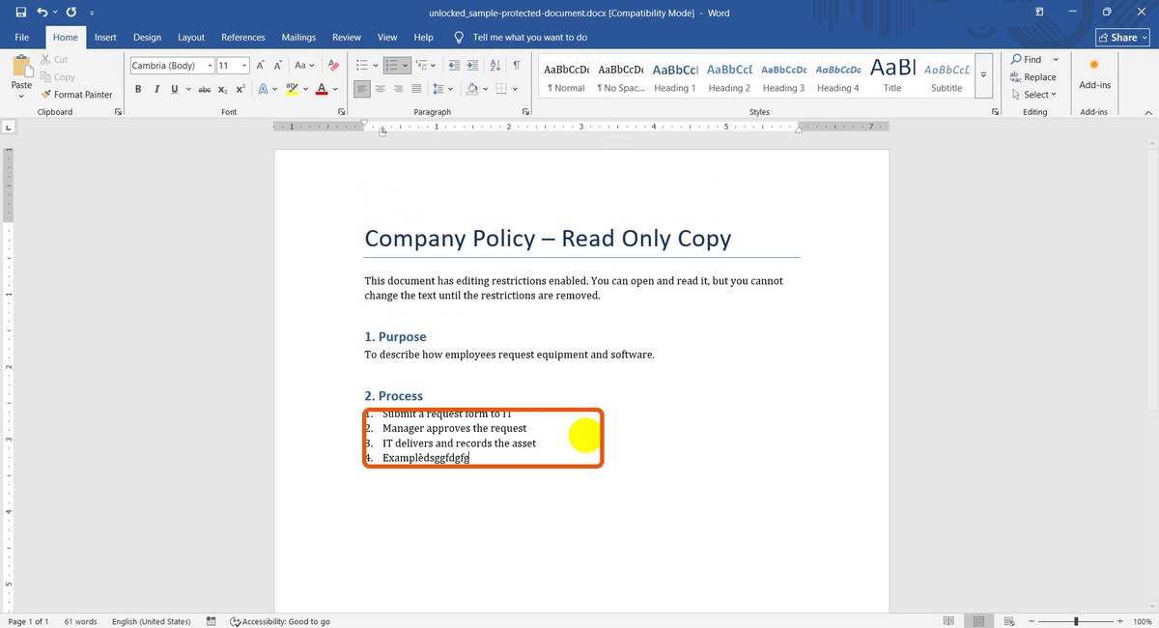Open the Replace dialog
Image resolution: width=1159 pixels, height=628 pixels.
click(1033, 77)
